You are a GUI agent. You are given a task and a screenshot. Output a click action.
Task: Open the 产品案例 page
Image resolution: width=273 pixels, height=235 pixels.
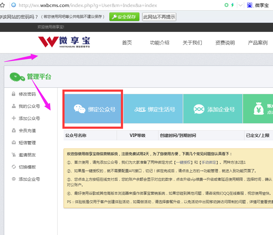pyautogui.click(x=257, y=43)
